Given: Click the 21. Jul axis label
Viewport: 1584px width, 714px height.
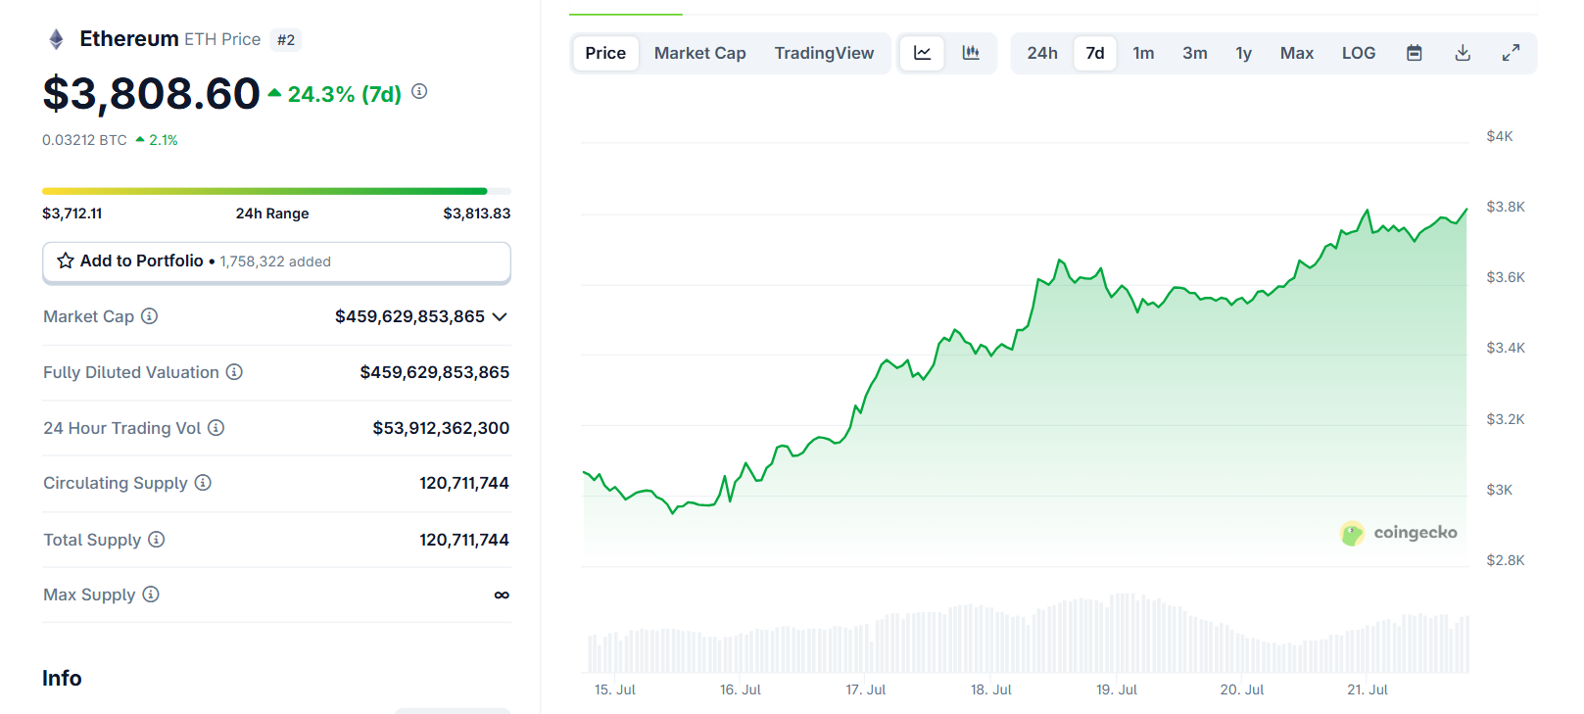Looking at the screenshot, I should 1367,690.
